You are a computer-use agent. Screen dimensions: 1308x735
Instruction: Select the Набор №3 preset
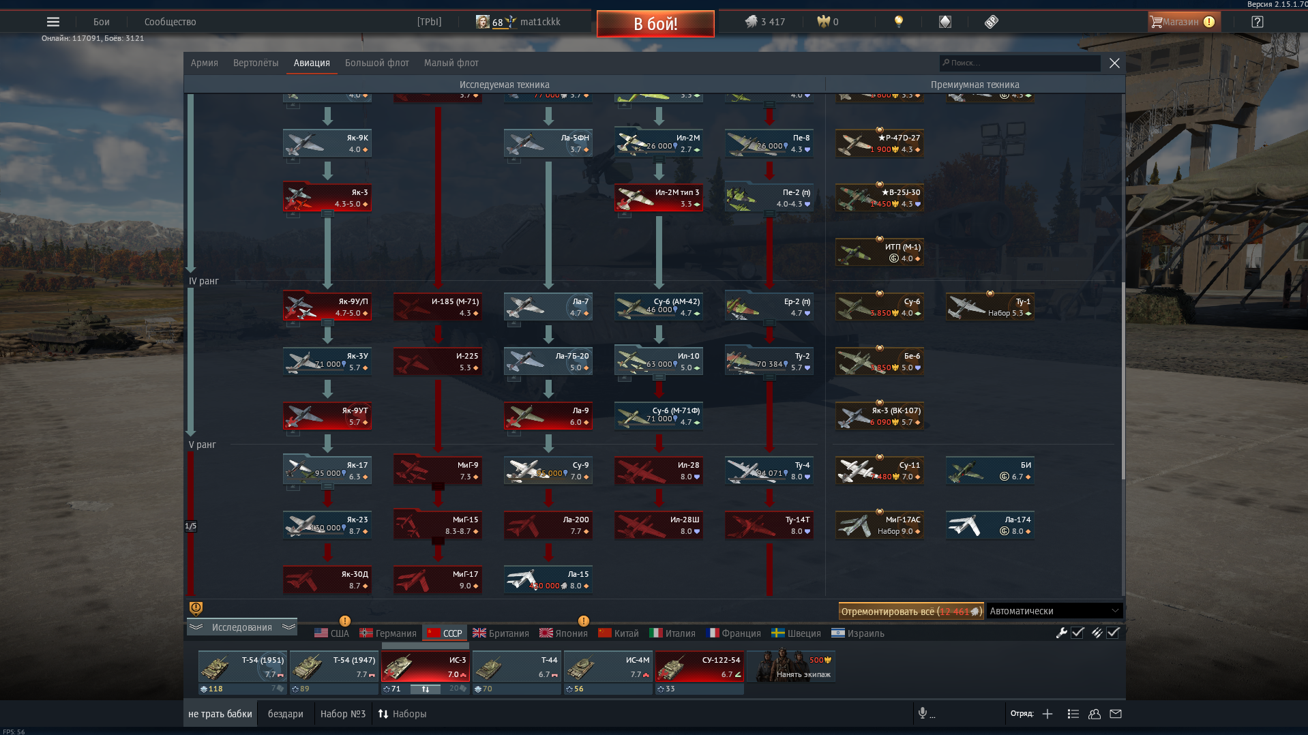[x=343, y=714]
